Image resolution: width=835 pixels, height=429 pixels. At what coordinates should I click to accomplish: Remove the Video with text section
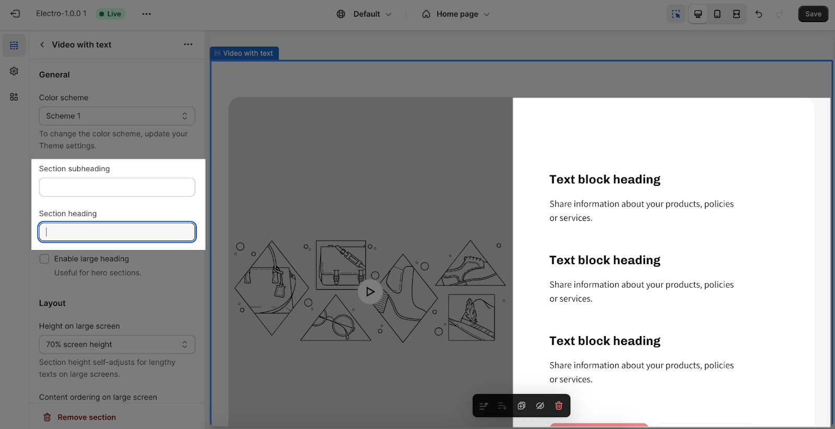pyautogui.click(x=79, y=418)
